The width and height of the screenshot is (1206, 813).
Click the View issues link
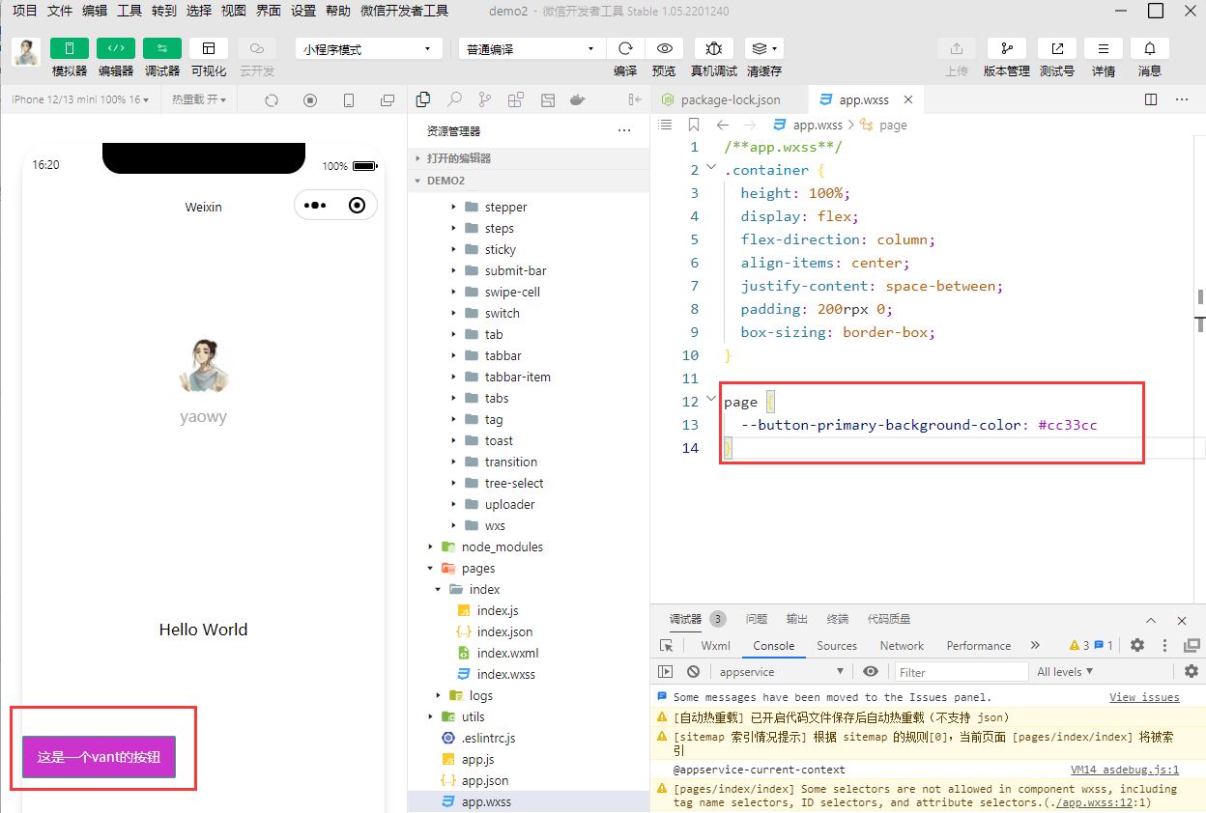click(1144, 697)
